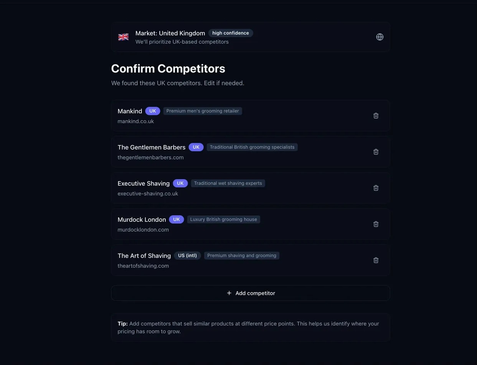Select the executive-shaving.co.uk domain text
477x365 pixels.
148,194
